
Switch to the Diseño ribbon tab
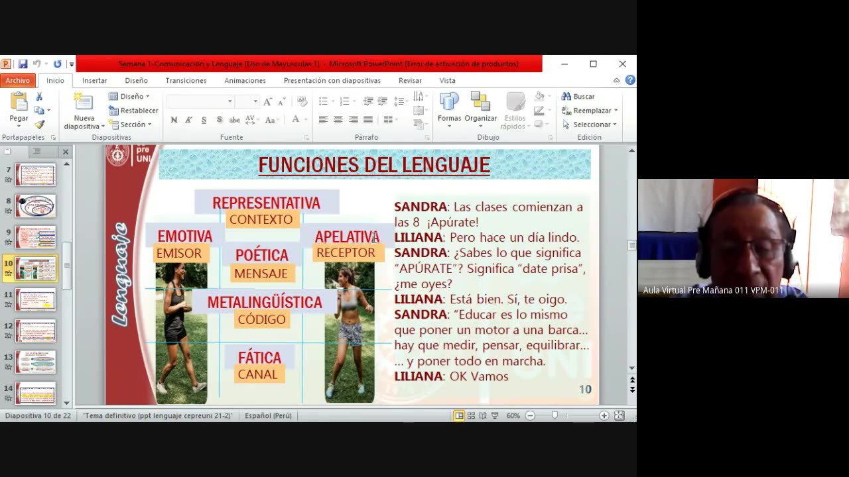pyautogui.click(x=137, y=80)
